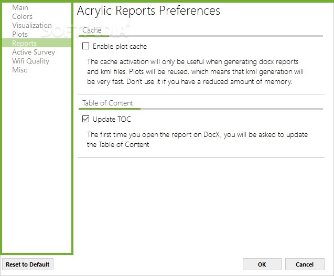Click the Acrylic Reports Preferences title
Viewport: 334px width, 276px height.
coord(148,10)
